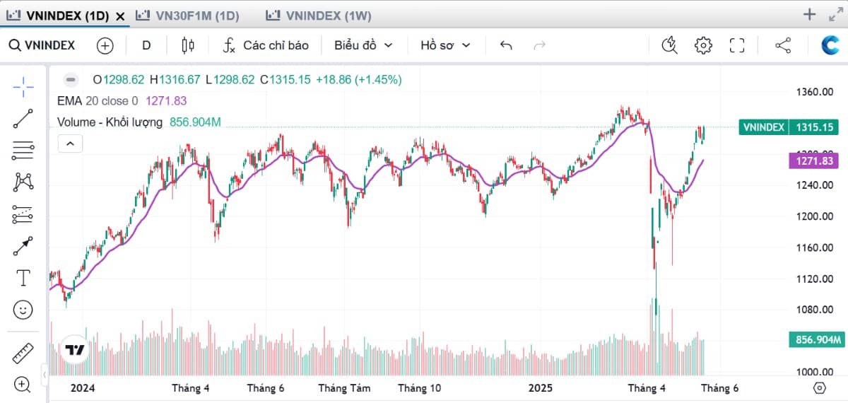Click the close price C1315.15
848x403 pixels.
pos(285,80)
